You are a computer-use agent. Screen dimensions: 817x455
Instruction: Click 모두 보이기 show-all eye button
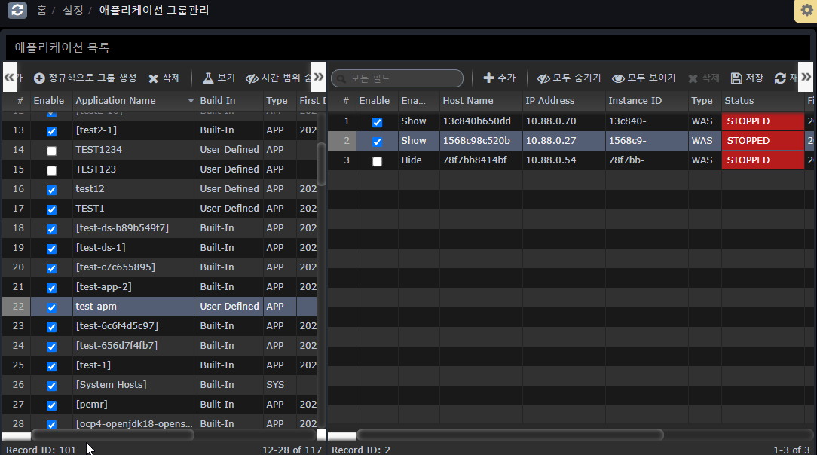644,78
